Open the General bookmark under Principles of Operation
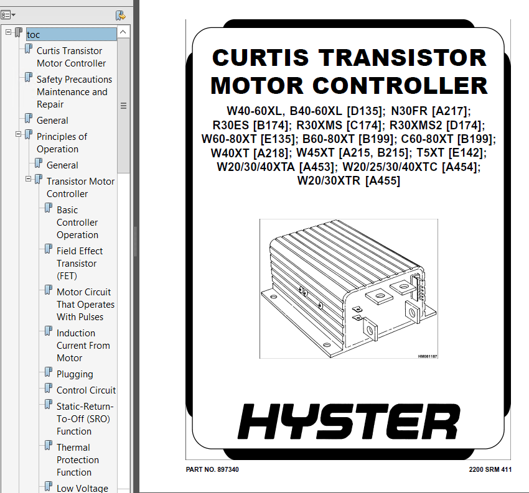Screen dimensions: 529x493 (x=62, y=165)
